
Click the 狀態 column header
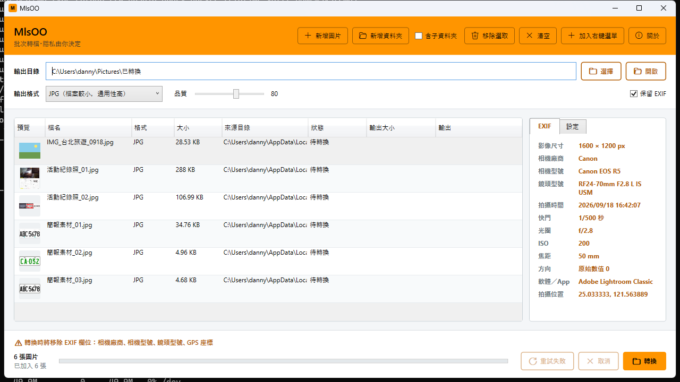pos(337,128)
